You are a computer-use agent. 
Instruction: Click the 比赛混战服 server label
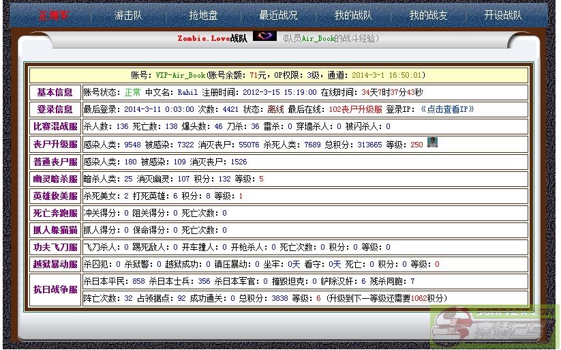pyautogui.click(x=55, y=126)
